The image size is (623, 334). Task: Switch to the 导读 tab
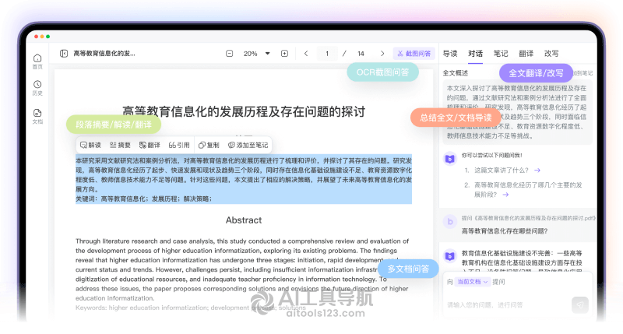(x=450, y=53)
